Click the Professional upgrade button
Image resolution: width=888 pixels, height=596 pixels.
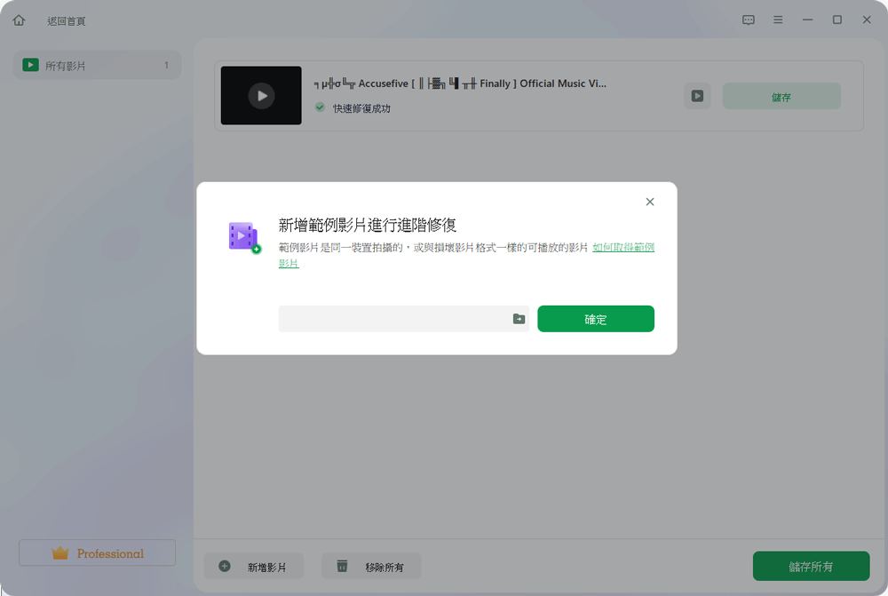pos(98,553)
